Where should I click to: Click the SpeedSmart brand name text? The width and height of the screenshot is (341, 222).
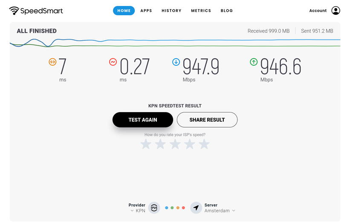(41, 11)
